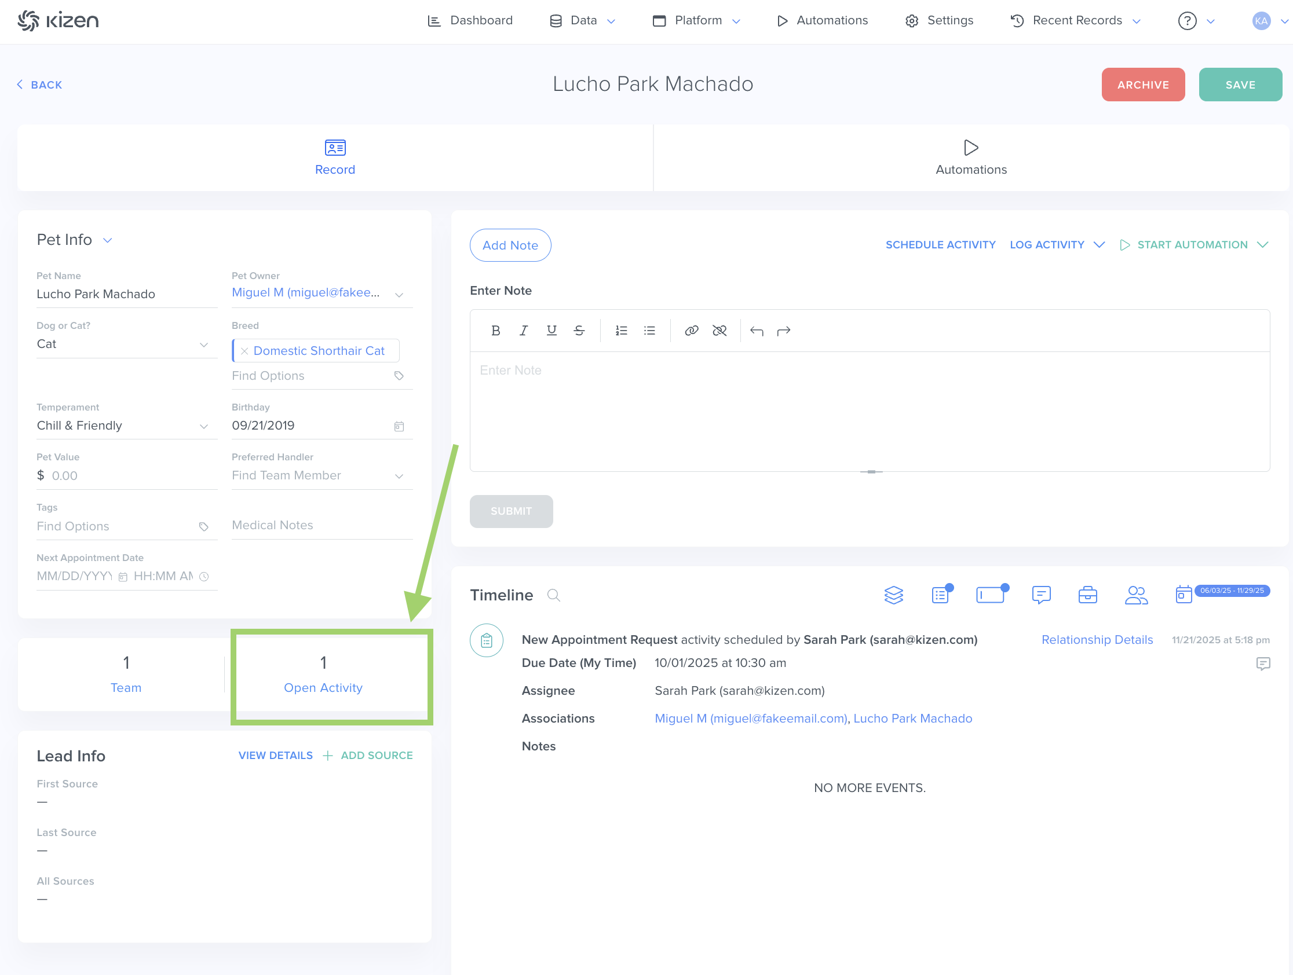
Task: Click the note editor resize handle
Action: (871, 471)
